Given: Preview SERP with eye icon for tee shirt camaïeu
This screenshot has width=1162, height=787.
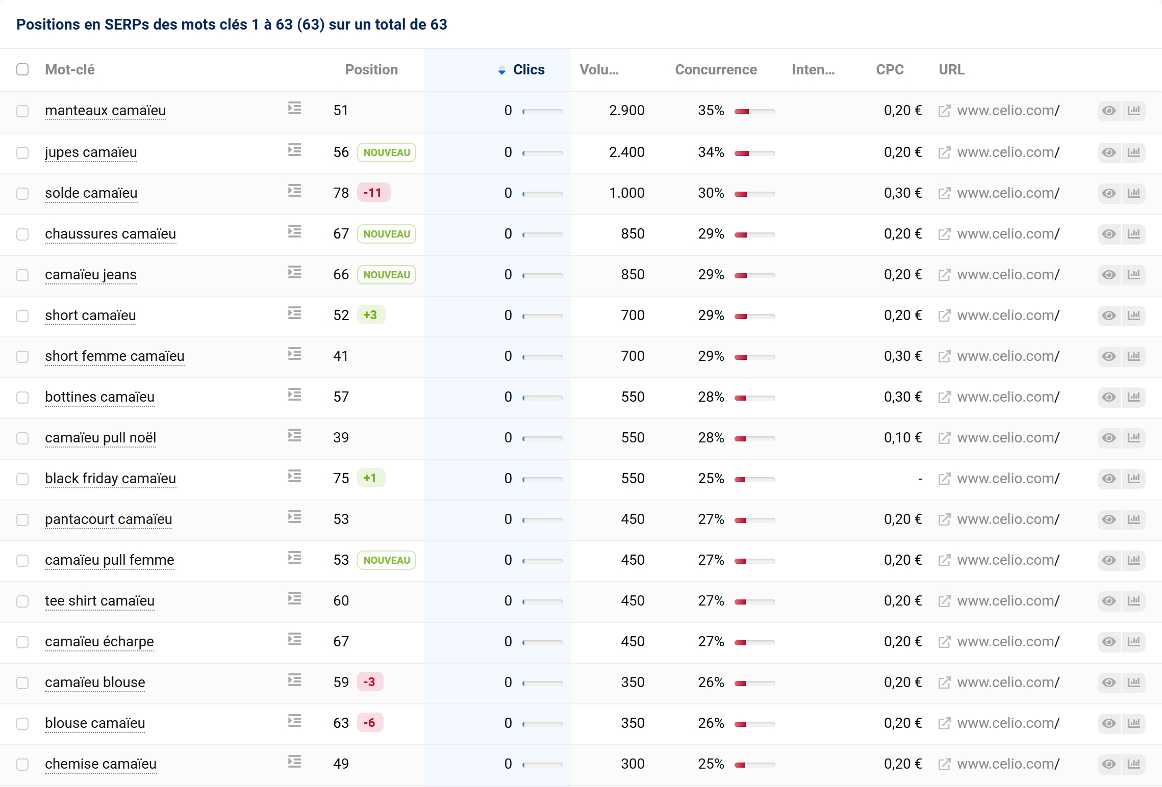Looking at the screenshot, I should (1109, 601).
